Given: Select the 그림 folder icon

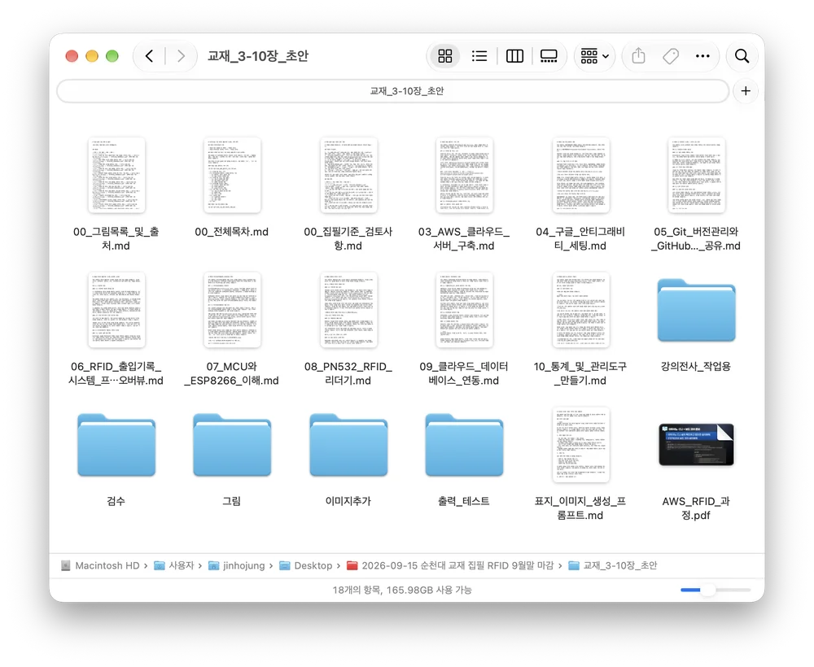Looking at the screenshot, I should 232,445.
